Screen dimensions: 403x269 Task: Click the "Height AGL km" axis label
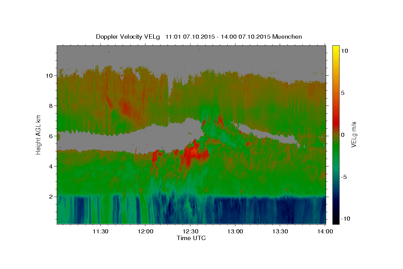tap(38, 134)
